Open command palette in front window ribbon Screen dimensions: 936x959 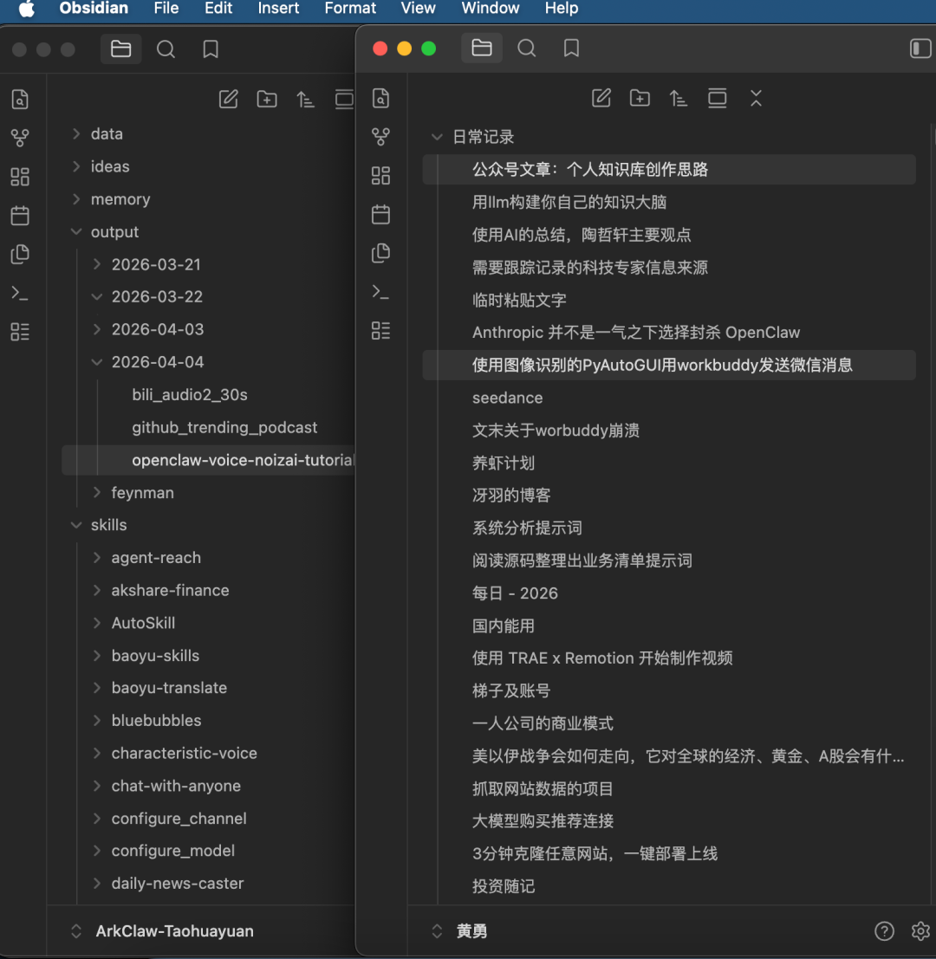(380, 292)
